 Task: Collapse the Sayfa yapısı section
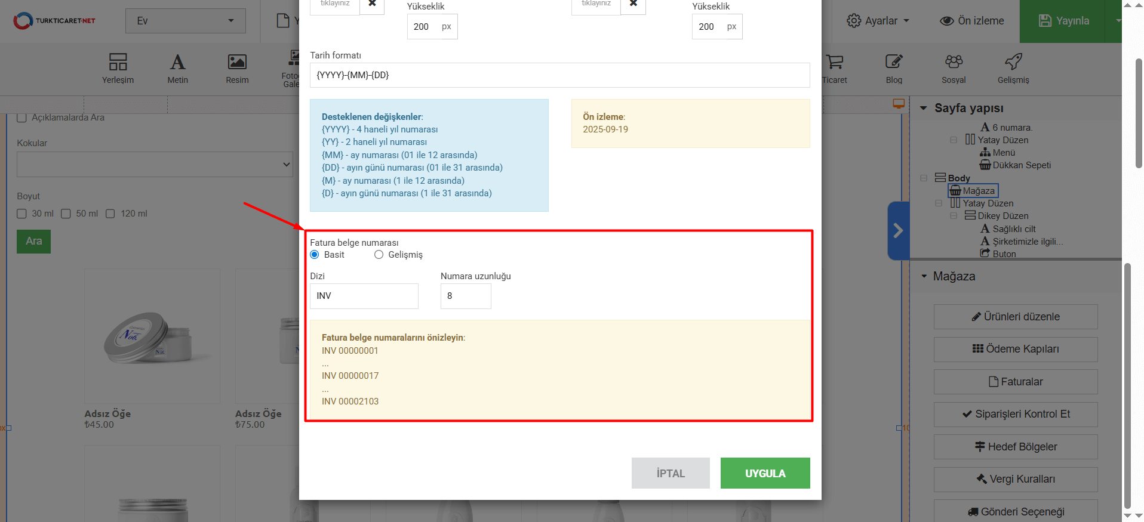(924, 108)
